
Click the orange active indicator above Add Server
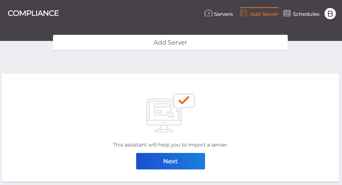[x=259, y=8]
